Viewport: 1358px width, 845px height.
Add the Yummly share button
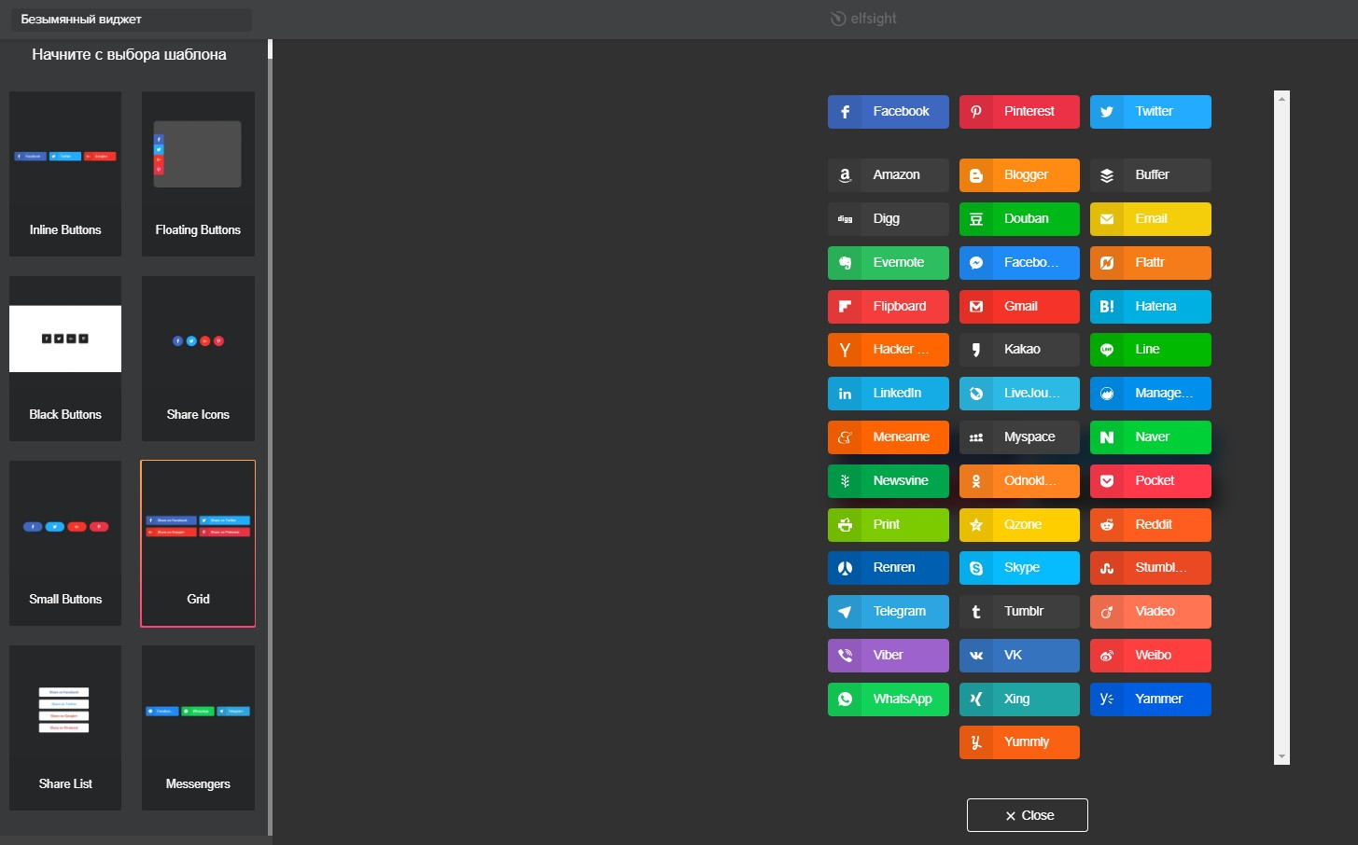1019,742
